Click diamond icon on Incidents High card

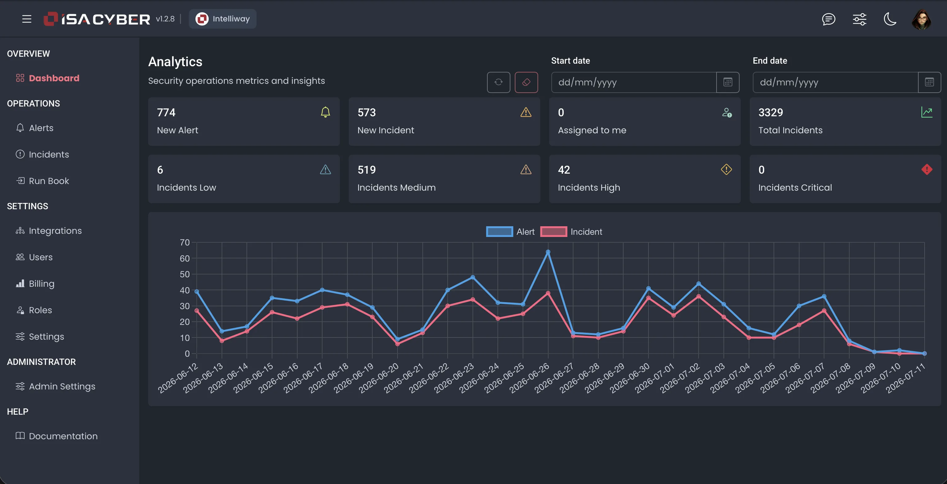[x=726, y=170]
